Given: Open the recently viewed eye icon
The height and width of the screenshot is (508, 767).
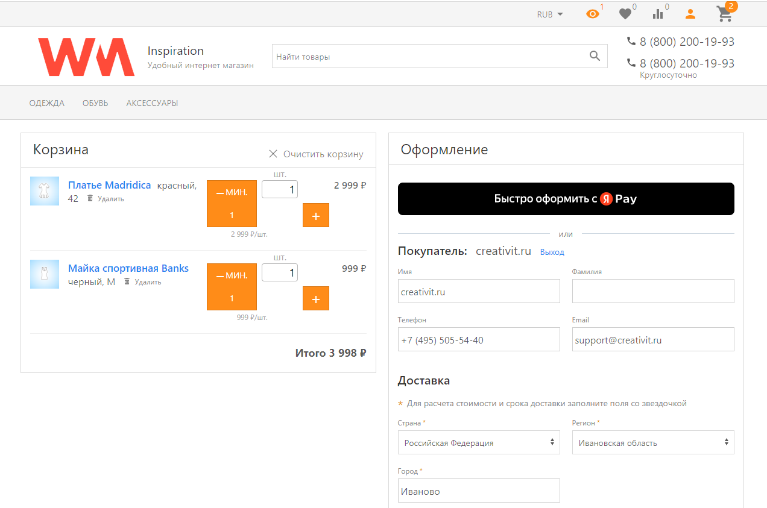Looking at the screenshot, I should coord(593,14).
